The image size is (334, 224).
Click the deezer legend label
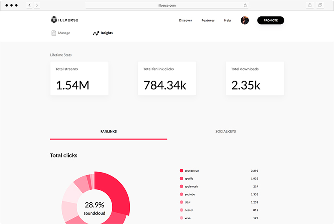tap(189, 210)
